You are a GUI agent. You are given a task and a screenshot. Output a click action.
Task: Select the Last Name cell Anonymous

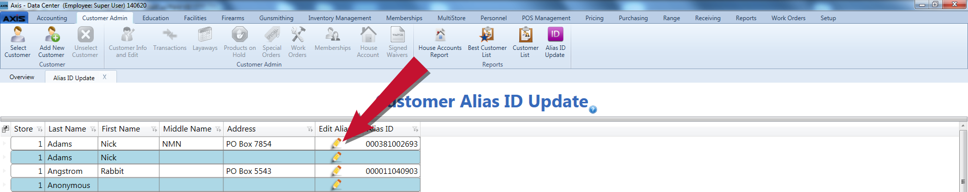point(72,185)
